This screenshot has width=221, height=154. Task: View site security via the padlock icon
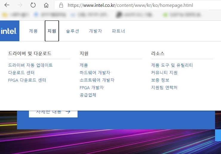[61, 5]
